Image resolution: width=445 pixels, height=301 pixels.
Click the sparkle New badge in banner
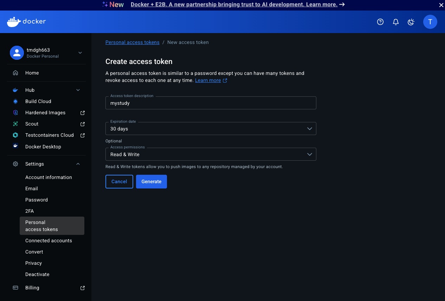click(x=113, y=5)
